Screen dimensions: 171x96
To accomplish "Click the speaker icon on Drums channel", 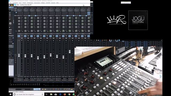I will point(28,41).
